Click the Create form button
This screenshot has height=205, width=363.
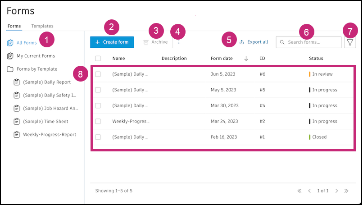[x=112, y=42]
